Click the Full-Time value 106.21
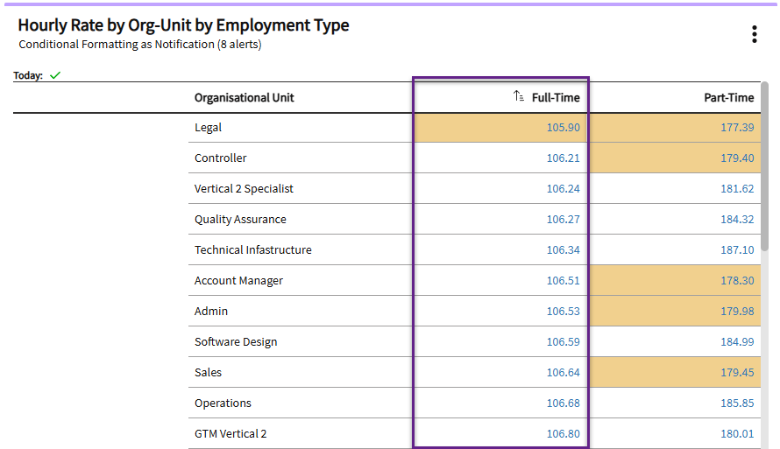780x449 pixels. [564, 158]
